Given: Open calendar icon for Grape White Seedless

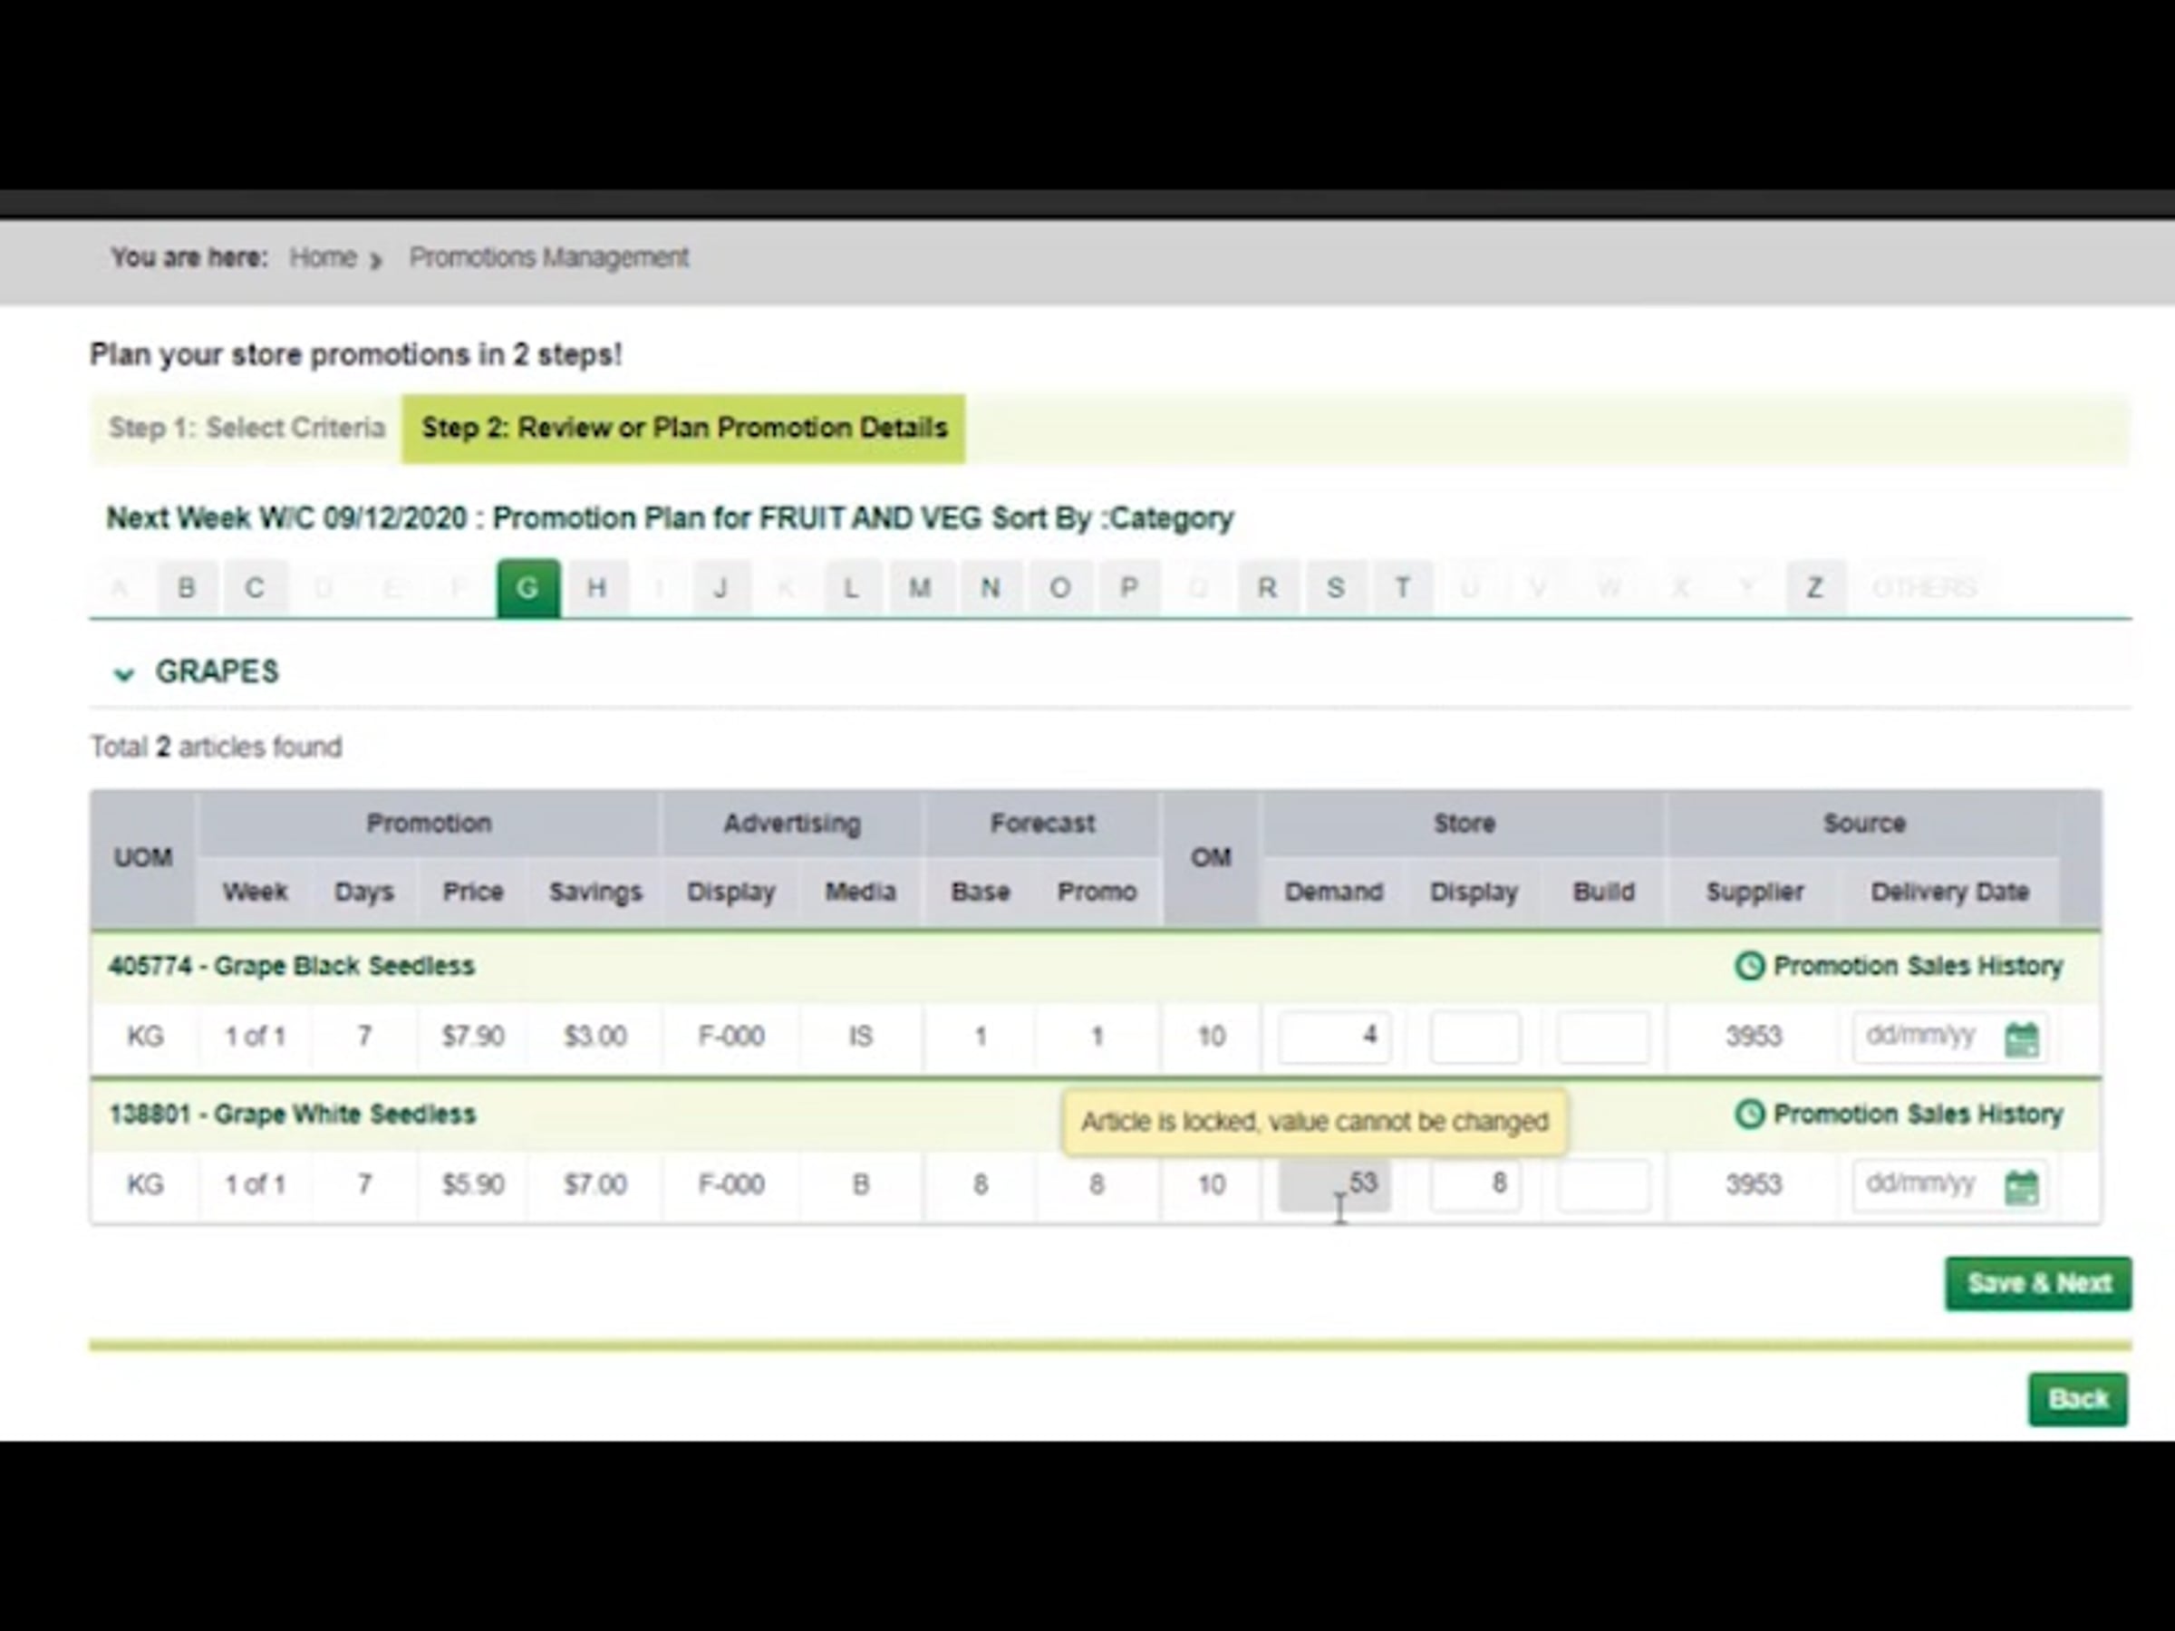Looking at the screenshot, I should [x=2021, y=1187].
